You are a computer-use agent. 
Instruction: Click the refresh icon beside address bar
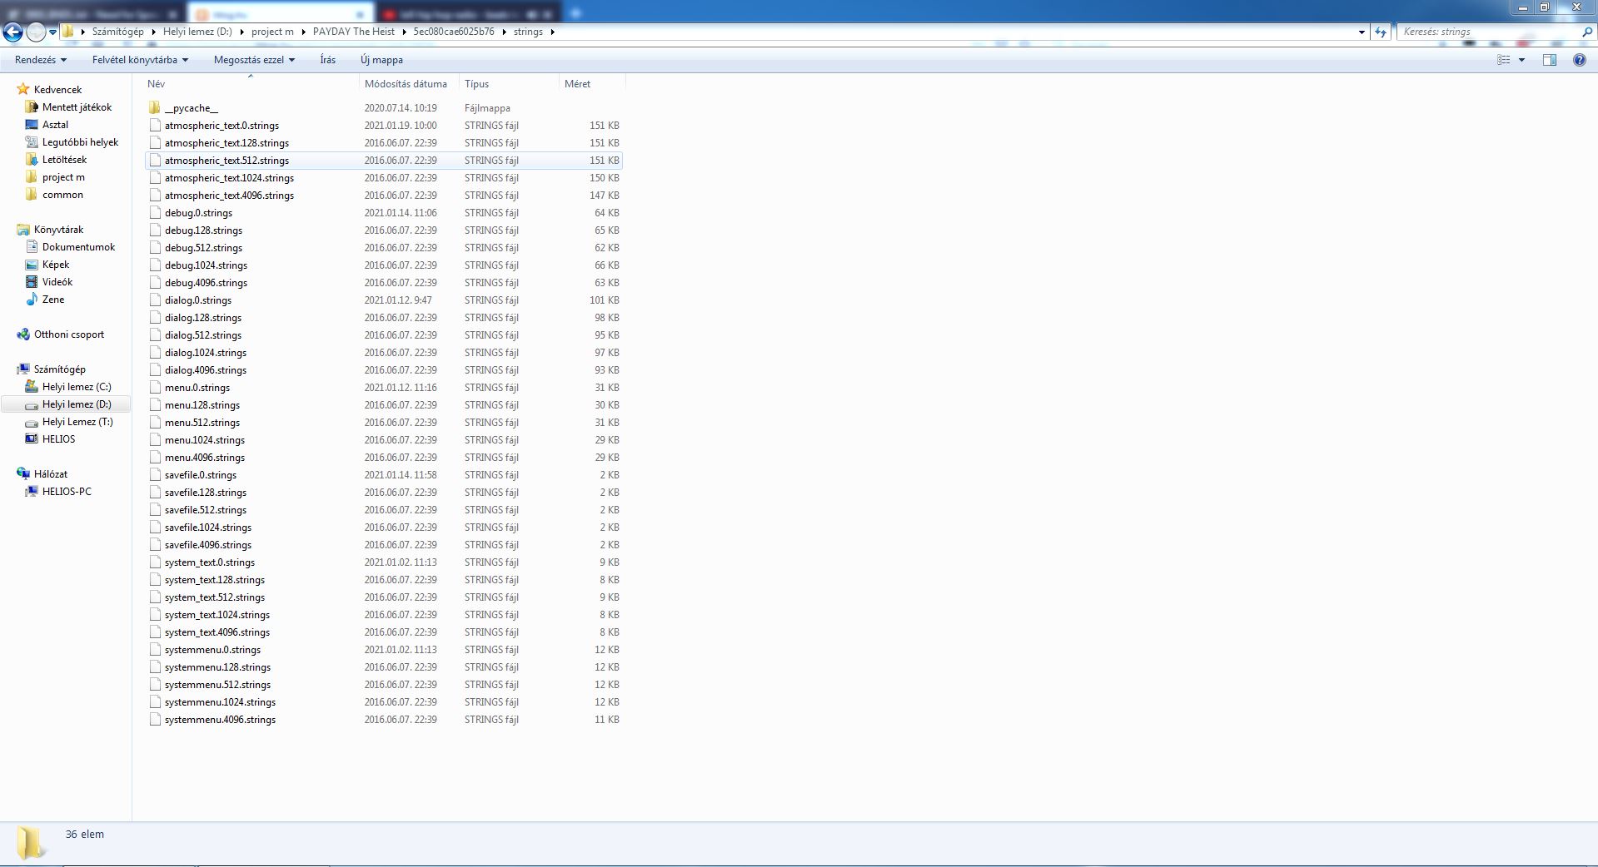coord(1381,32)
